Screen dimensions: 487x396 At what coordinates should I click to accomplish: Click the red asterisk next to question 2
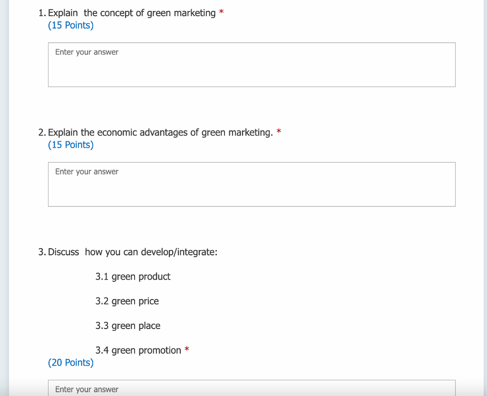click(279, 131)
